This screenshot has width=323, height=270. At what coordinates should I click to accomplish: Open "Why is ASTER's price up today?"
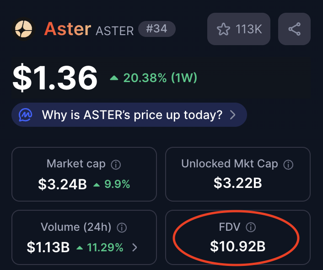tap(132, 114)
